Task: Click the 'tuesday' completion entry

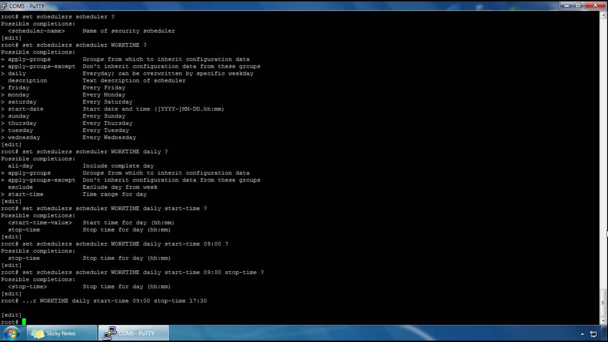Action: [x=20, y=131]
